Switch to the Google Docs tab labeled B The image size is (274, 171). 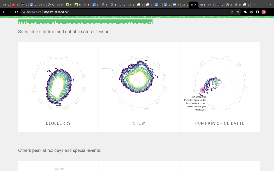(x=167, y=5)
